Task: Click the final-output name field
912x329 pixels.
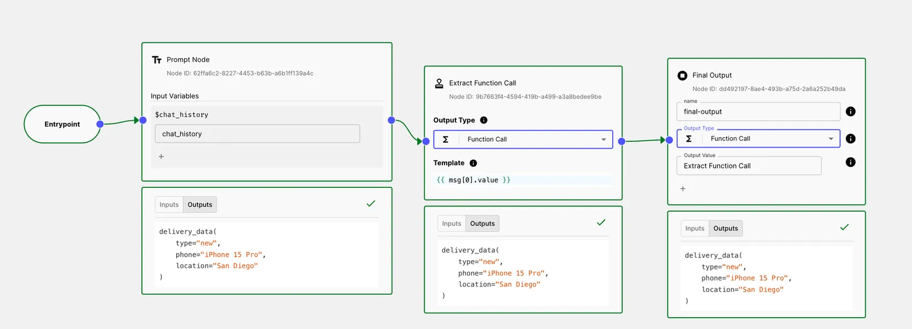Action: pyautogui.click(x=759, y=112)
